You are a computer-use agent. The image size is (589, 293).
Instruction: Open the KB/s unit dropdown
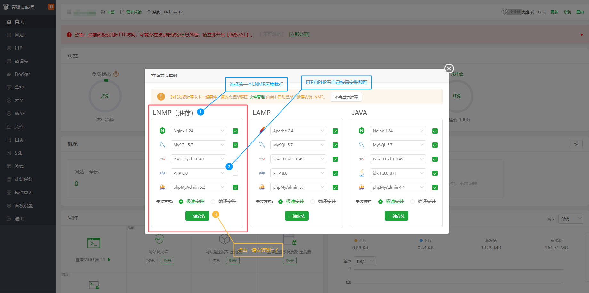pos(365,261)
